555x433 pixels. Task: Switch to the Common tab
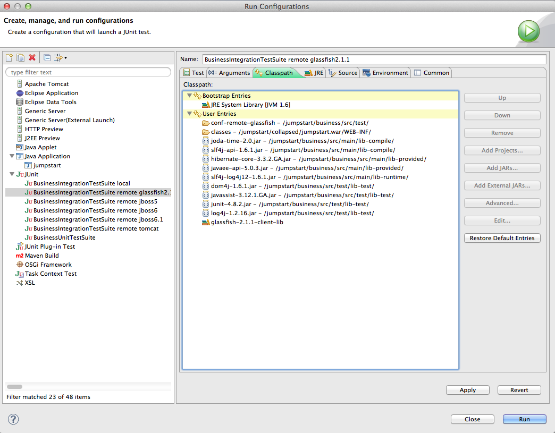(432, 72)
